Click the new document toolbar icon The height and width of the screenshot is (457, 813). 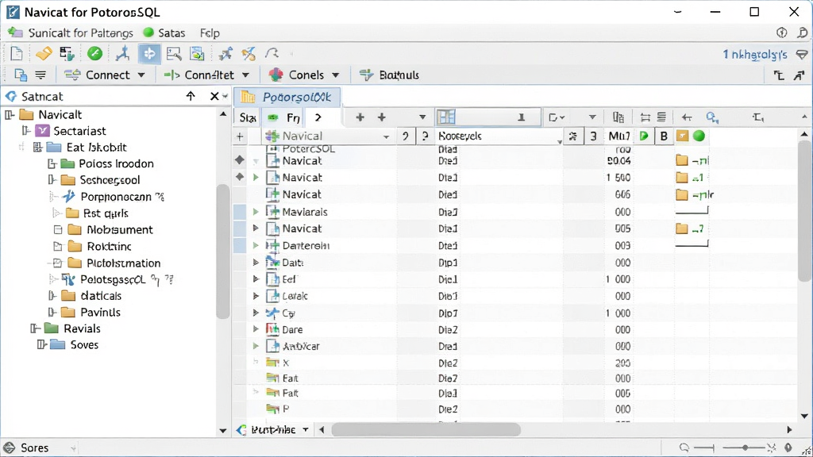[17, 53]
